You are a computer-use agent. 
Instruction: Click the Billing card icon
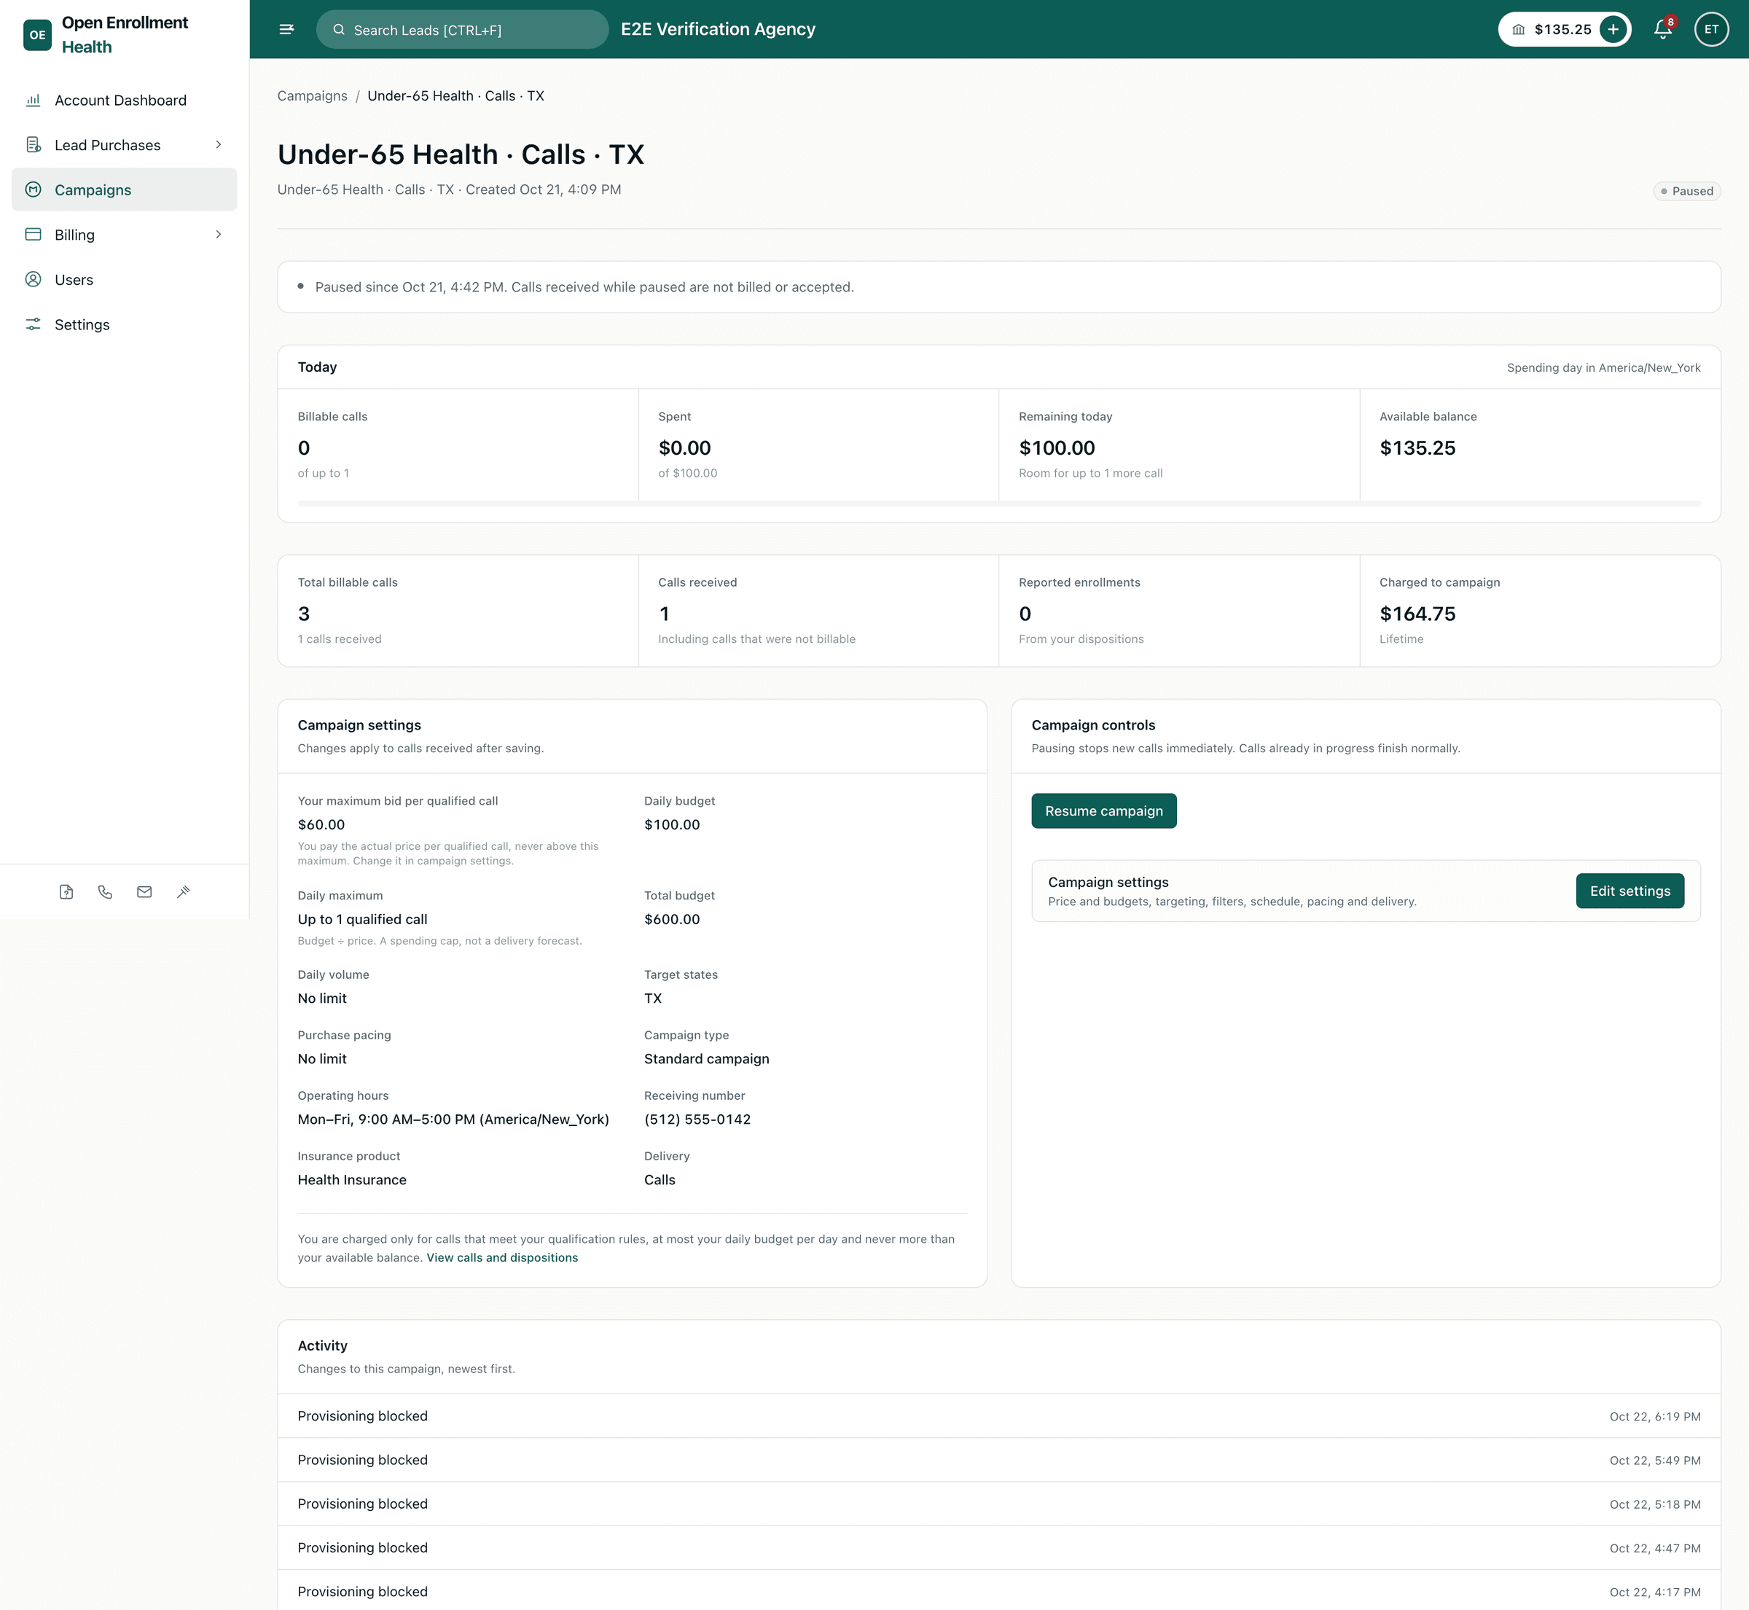coord(33,235)
